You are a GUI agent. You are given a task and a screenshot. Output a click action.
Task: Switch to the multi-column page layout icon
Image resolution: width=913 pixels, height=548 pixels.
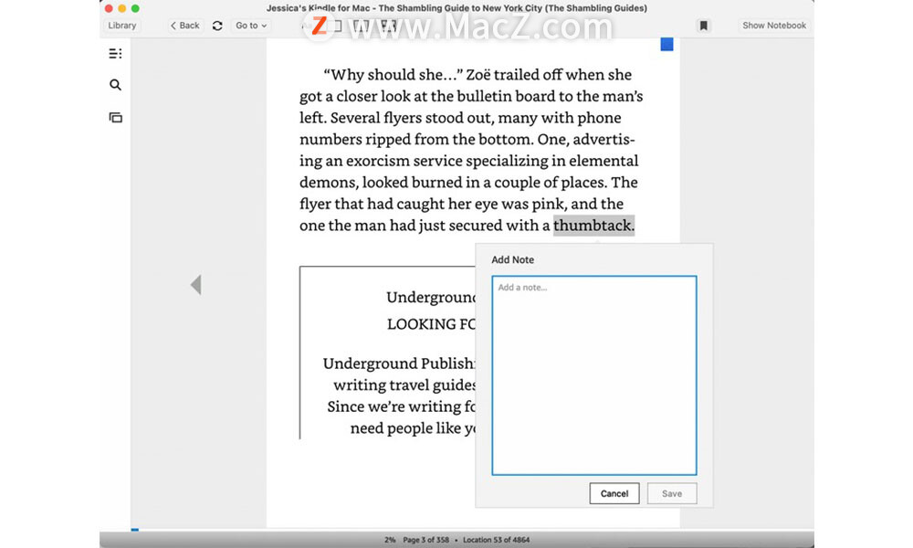coord(388,26)
